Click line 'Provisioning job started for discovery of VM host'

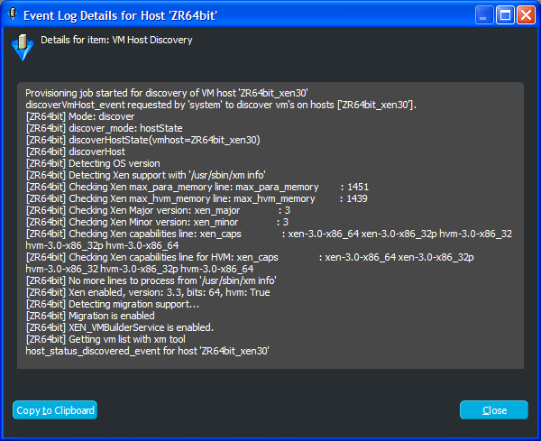coord(167,93)
